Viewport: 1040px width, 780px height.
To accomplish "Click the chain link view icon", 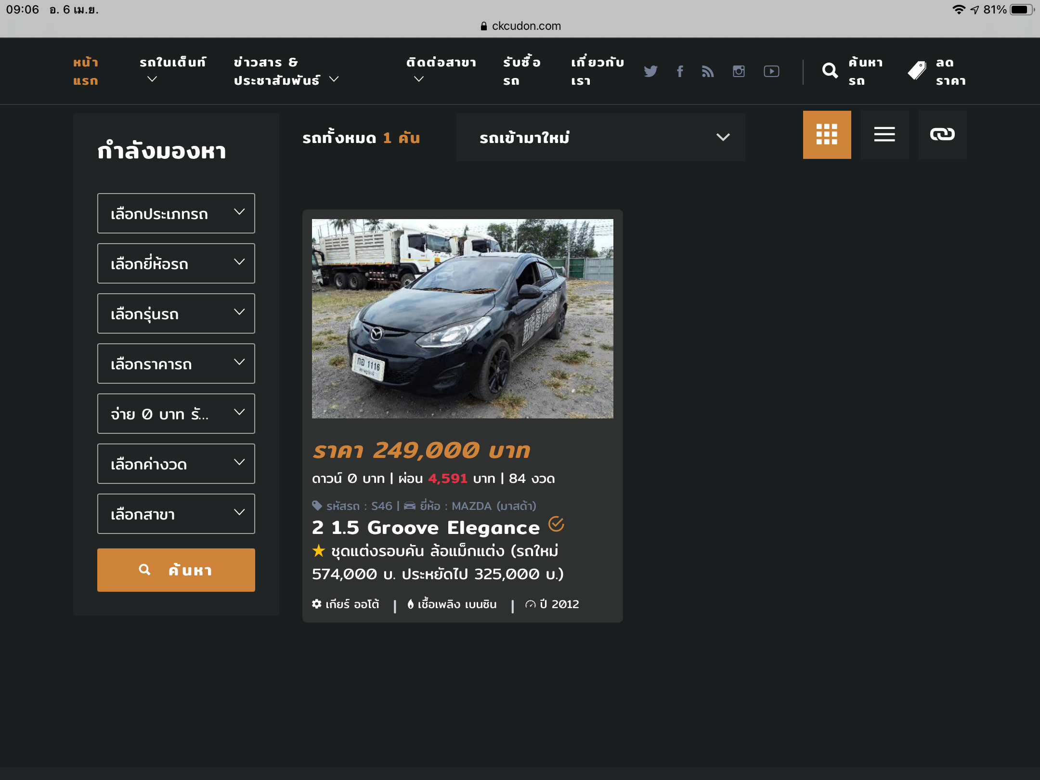I will [x=942, y=135].
